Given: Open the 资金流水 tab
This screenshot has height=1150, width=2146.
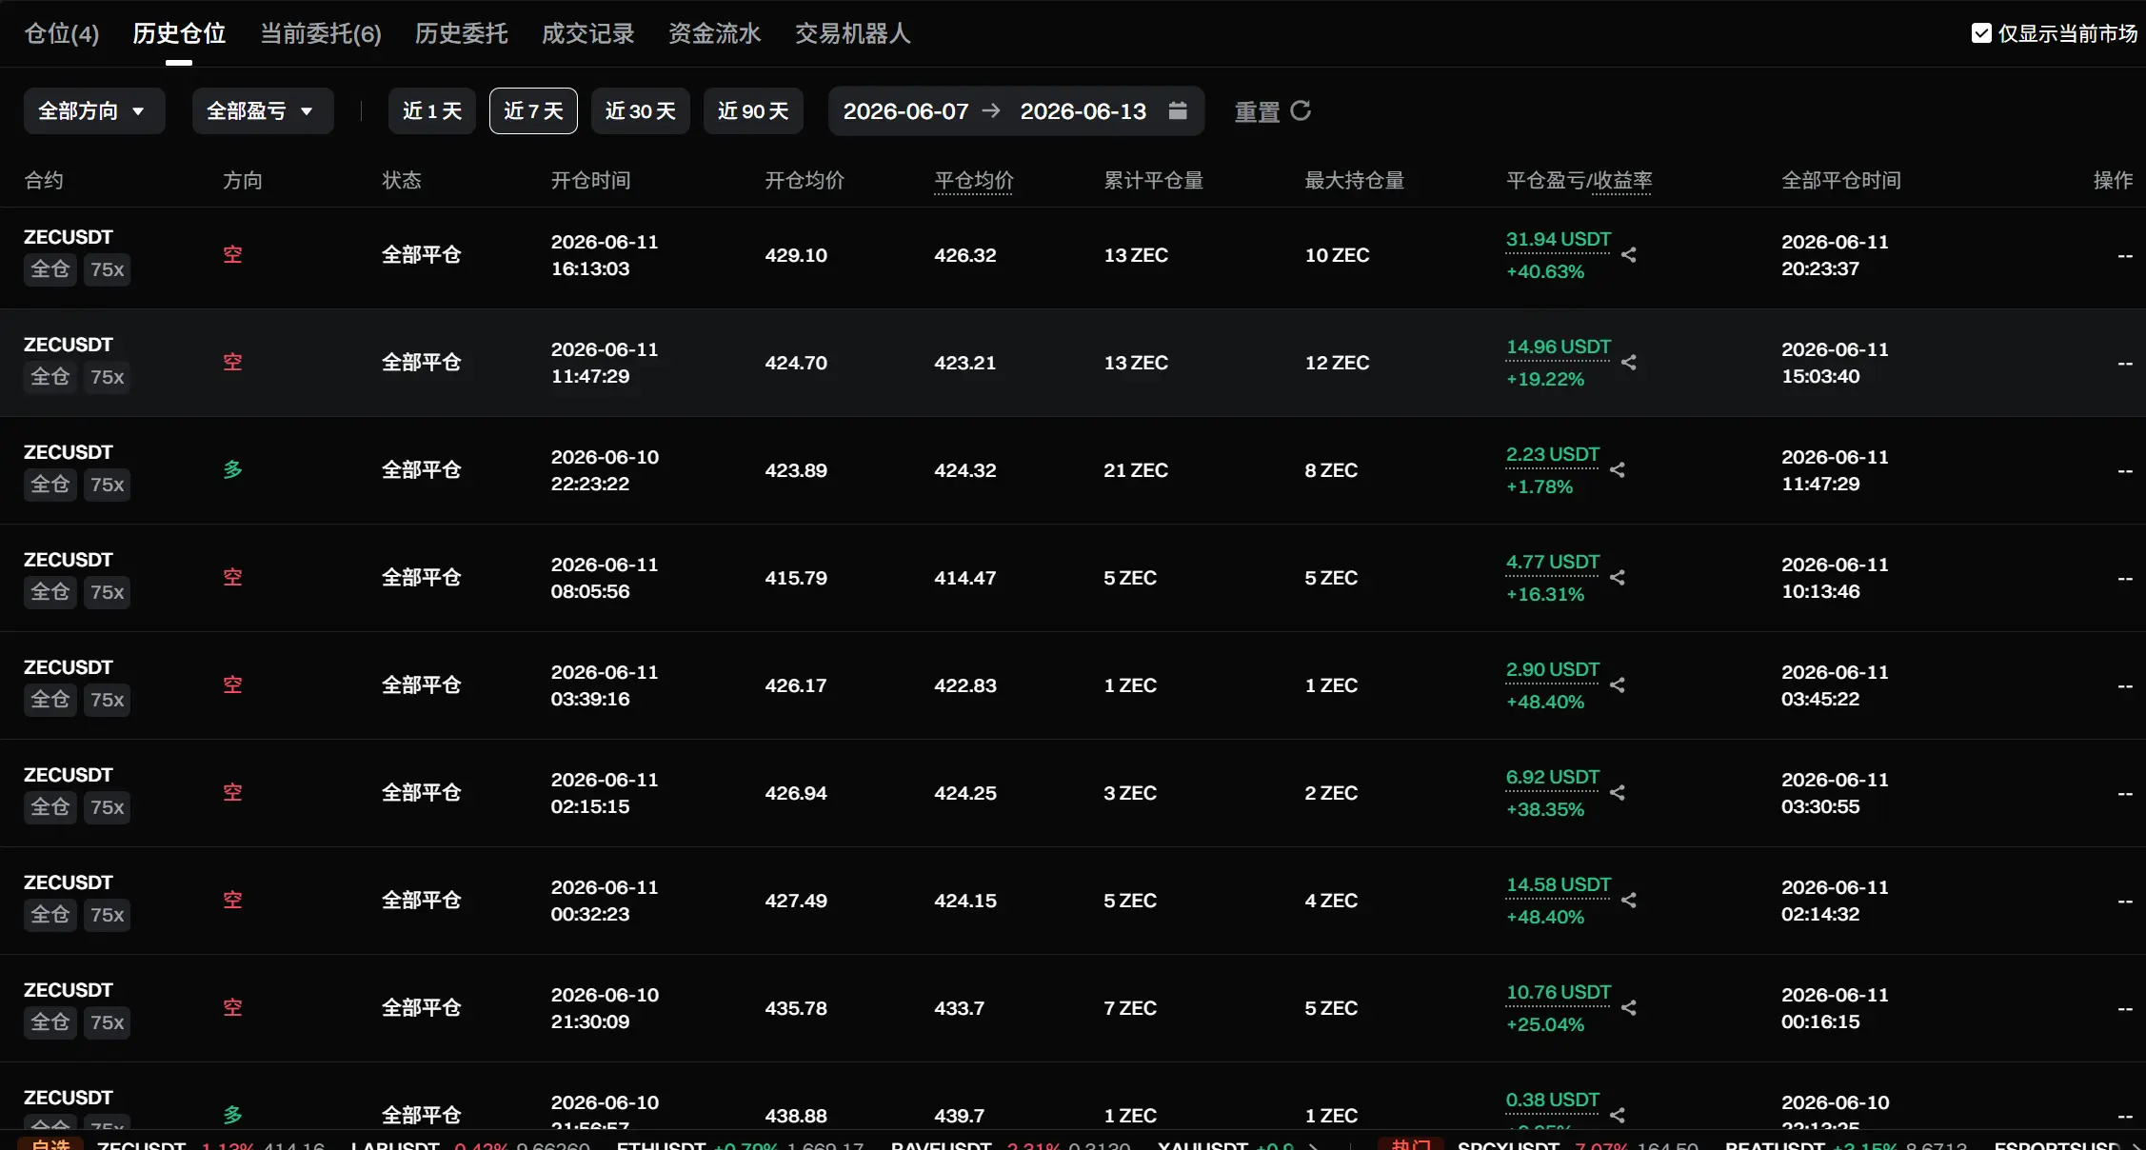Looking at the screenshot, I should click(x=715, y=33).
